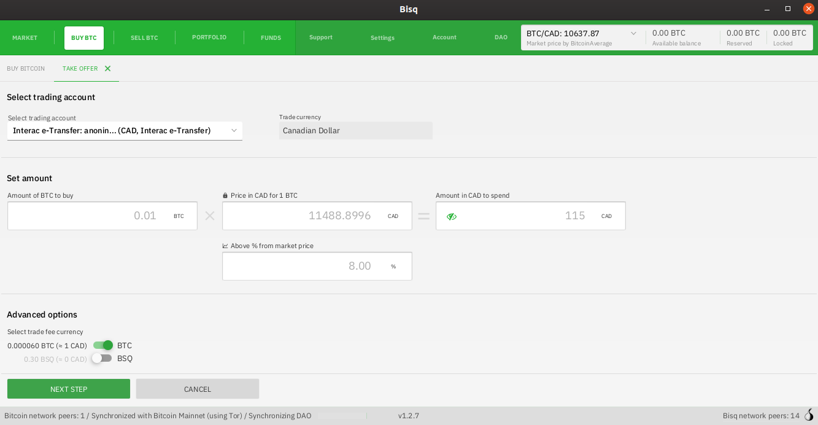Screen dimensions: 818x425
Task: Click the green eye icon in amount field
Action: (452, 216)
